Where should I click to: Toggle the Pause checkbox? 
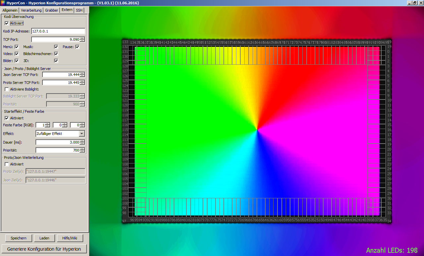pos(77,47)
